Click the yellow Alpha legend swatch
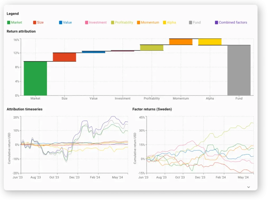 (164, 23)
